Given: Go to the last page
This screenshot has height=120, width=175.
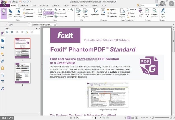Looking at the screenshot, I should pos(100,118).
